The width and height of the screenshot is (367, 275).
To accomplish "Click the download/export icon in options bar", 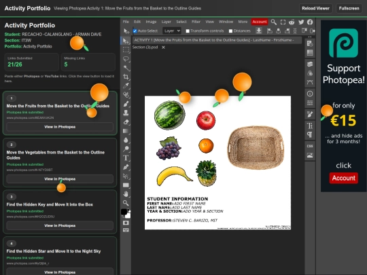I will 259,31.
